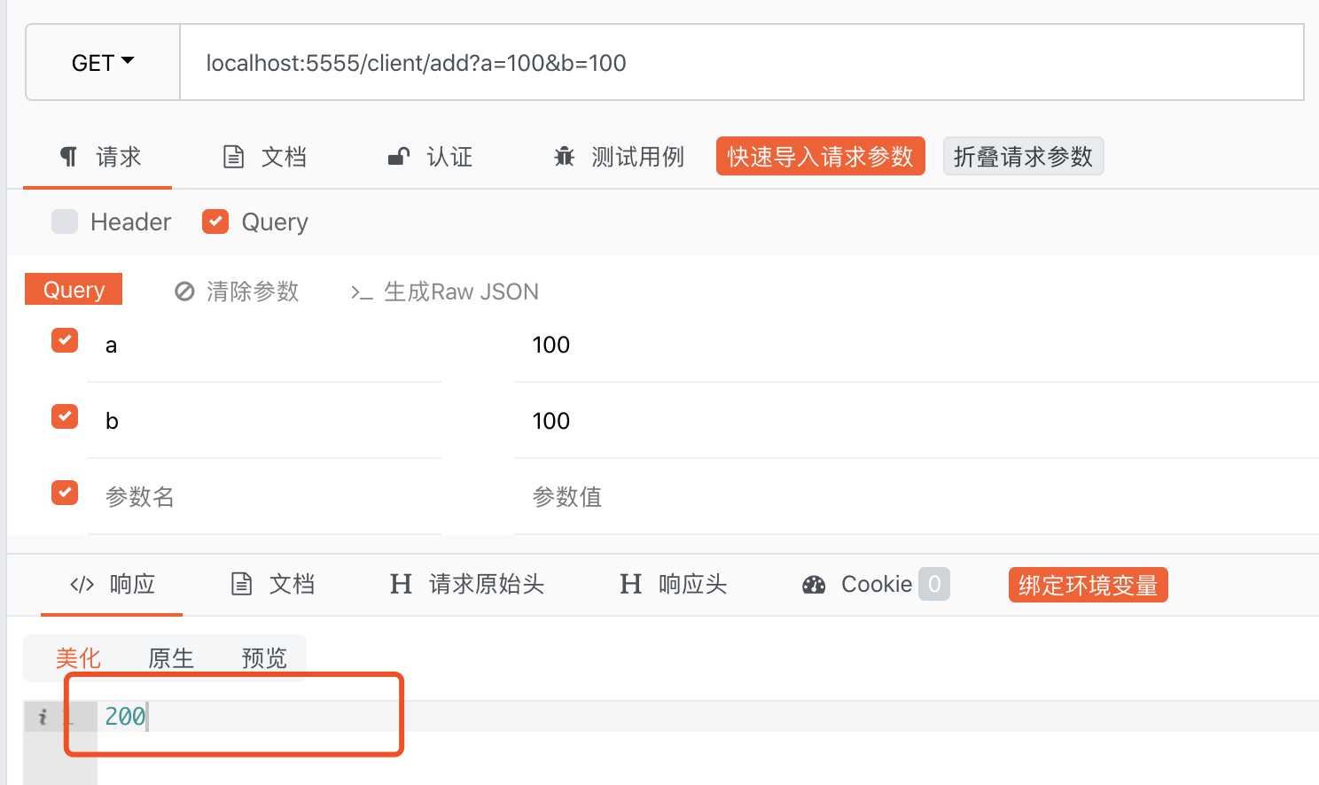Click the 200 response text

click(x=125, y=717)
